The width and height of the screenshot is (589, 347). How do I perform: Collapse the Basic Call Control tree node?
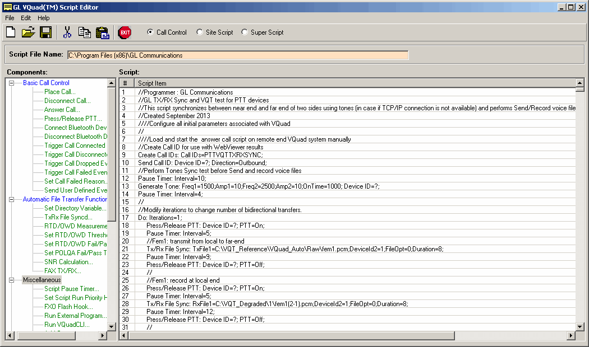12,83
